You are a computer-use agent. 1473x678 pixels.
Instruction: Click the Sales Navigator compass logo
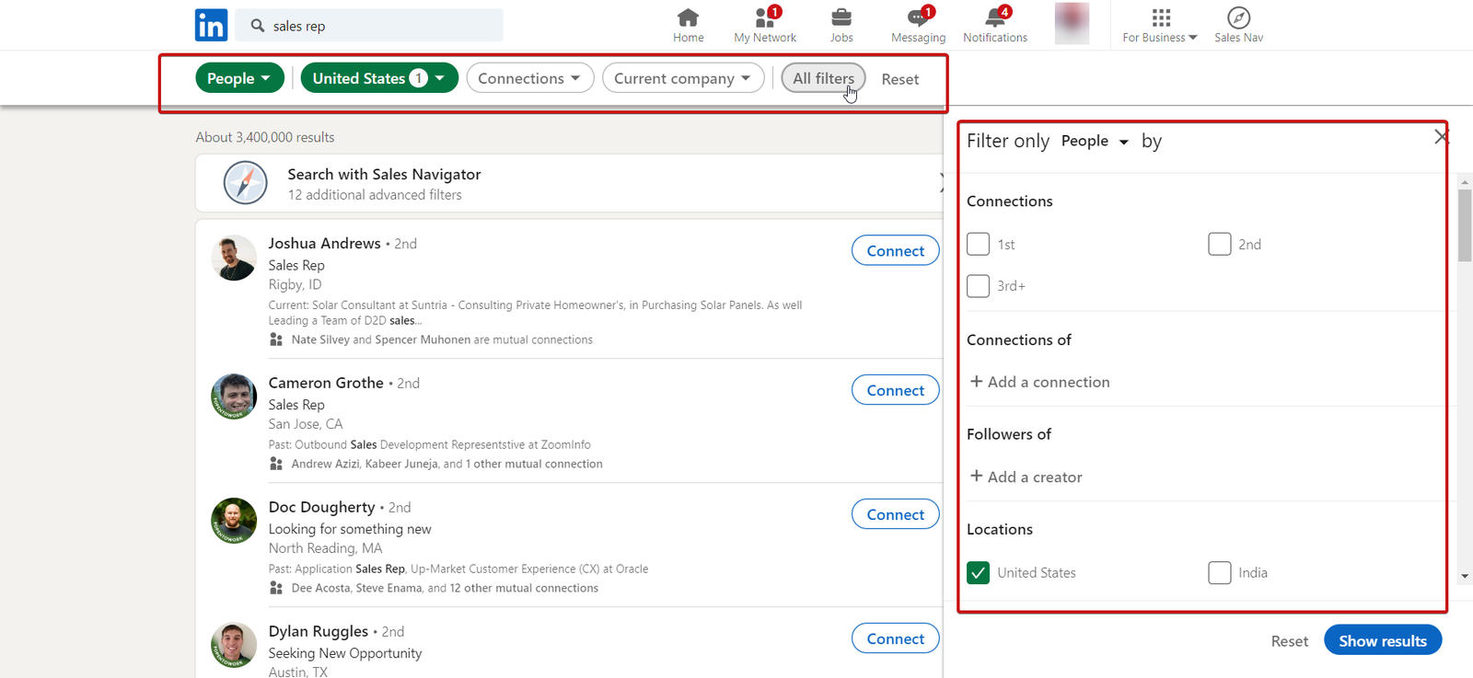(x=245, y=183)
